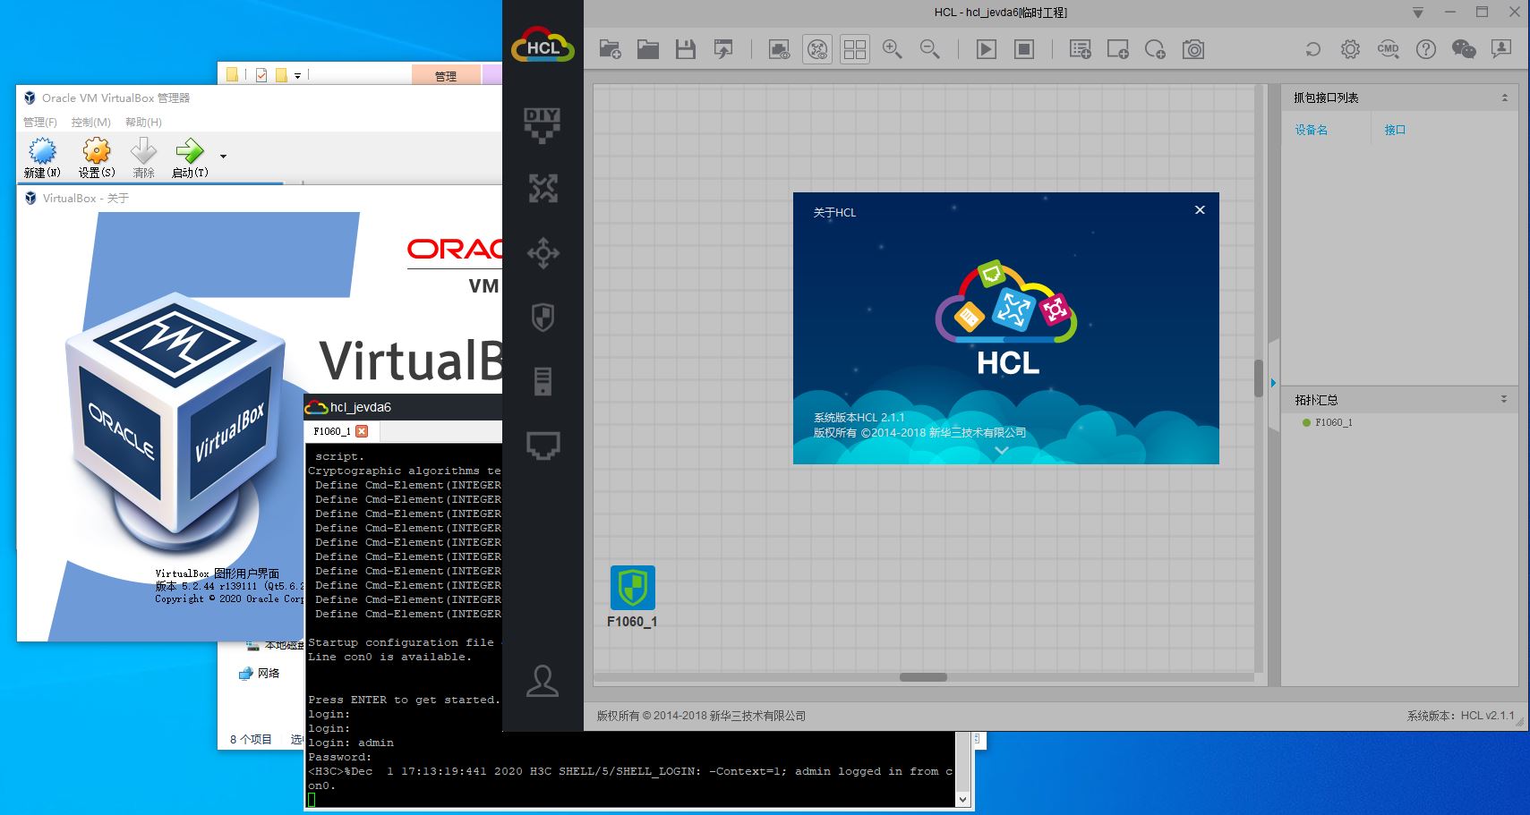Stop all devices with the stop button
This screenshot has height=815, width=1530.
pyautogui.click(x=1024, y=49)
